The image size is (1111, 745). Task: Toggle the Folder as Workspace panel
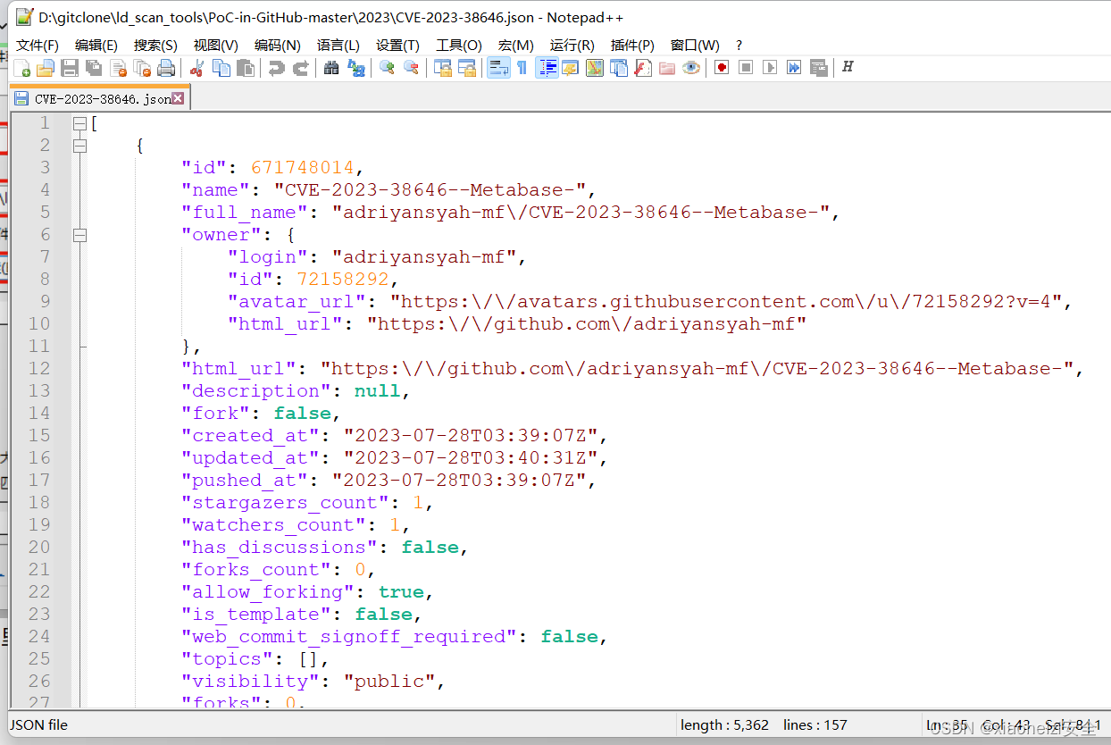(x=667, y=68)
